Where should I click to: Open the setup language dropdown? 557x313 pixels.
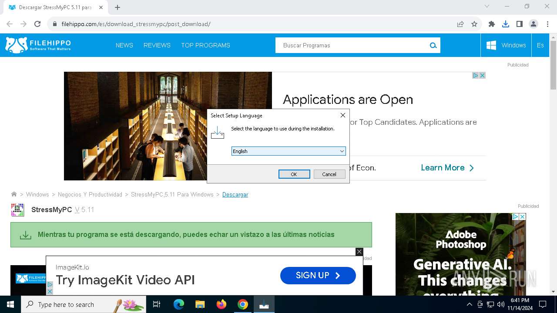(x=289, y=151)
